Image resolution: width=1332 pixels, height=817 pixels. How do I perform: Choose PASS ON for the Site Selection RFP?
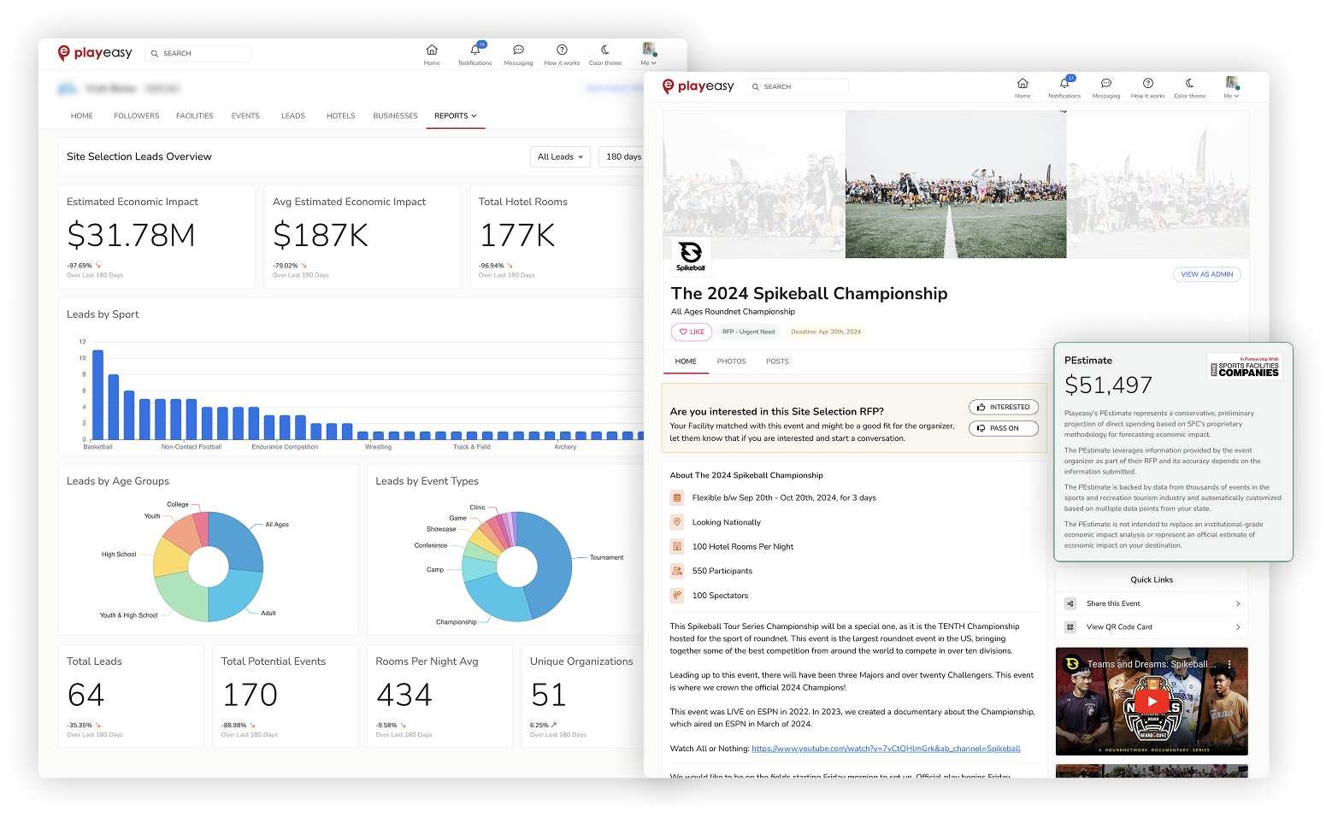[x=1003, y=428]
